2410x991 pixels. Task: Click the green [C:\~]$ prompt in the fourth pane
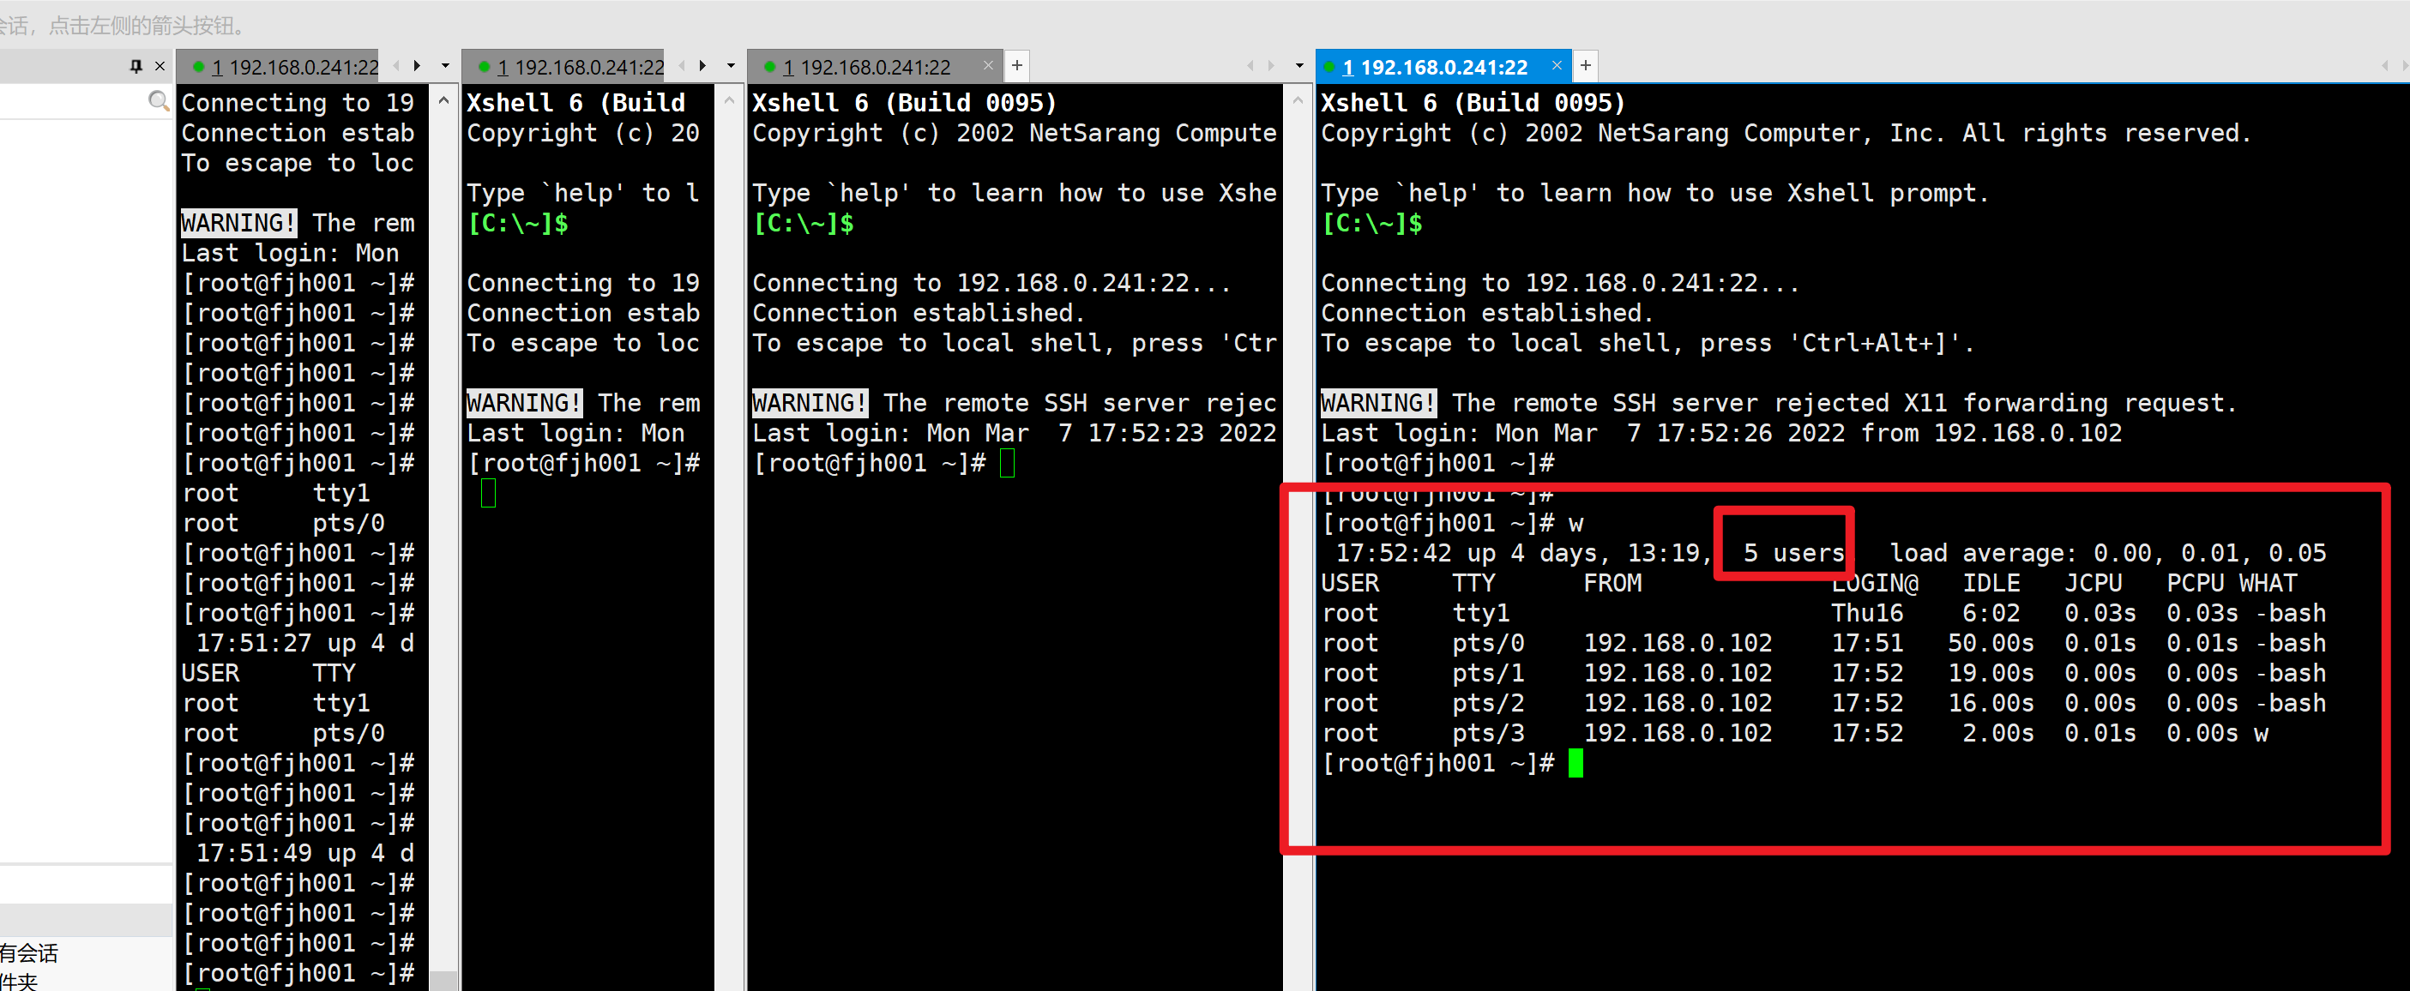[x=1371, y=224]
